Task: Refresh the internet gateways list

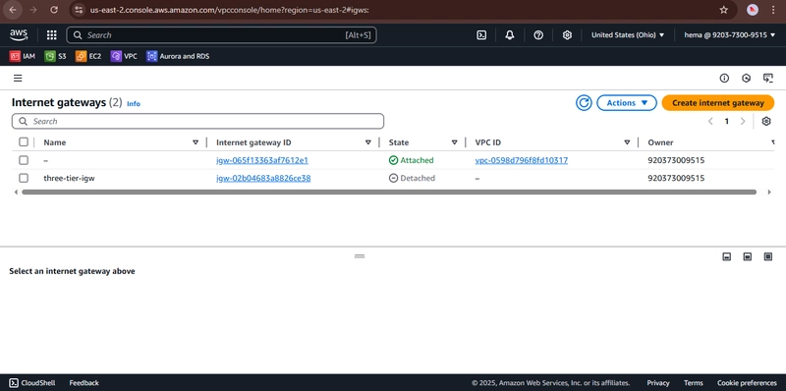Action: click(584, 103)
